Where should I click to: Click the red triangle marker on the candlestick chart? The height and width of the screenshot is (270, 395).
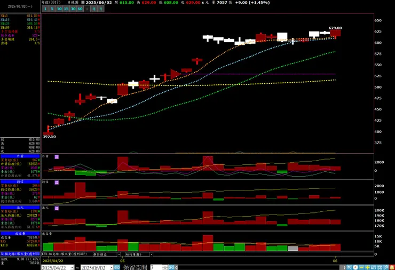pos(176,74)
